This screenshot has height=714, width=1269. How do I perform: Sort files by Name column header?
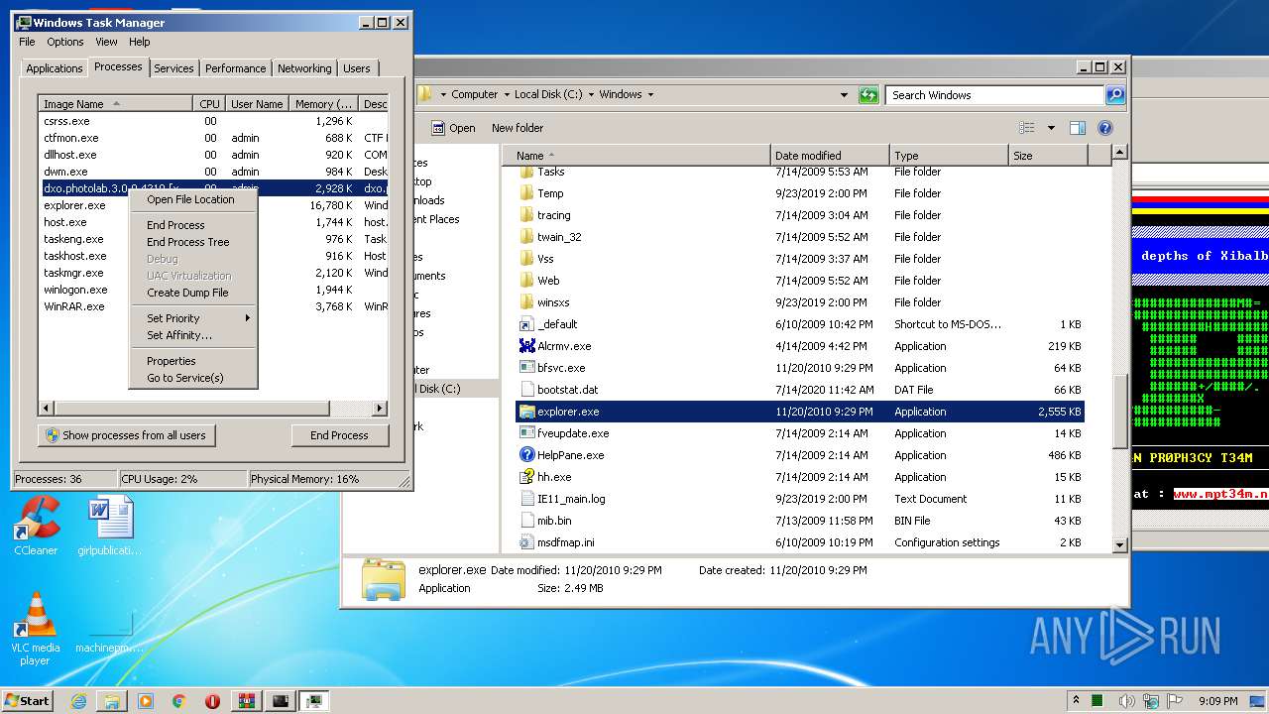point(635,156)
